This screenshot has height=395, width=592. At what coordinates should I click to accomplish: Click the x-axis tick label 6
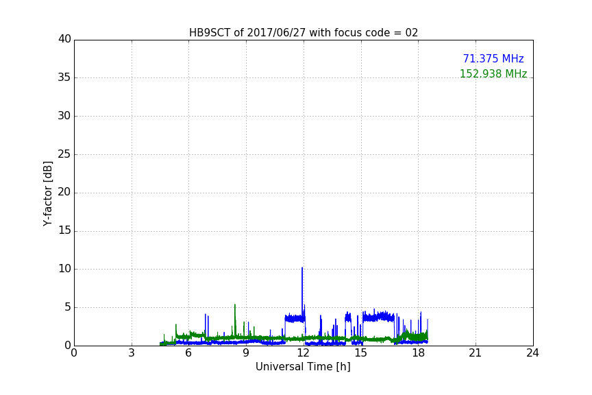click(x=188, y=353)
